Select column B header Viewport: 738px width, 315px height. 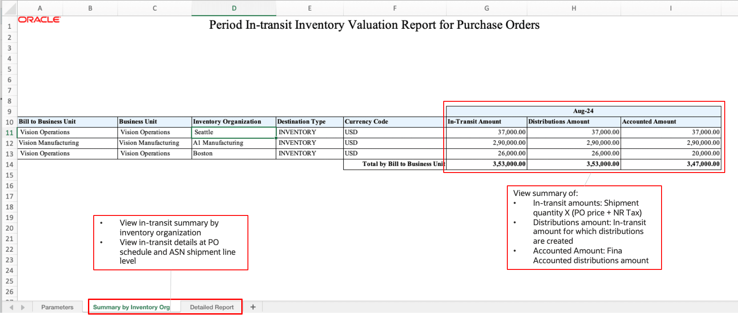coord(90,8)
